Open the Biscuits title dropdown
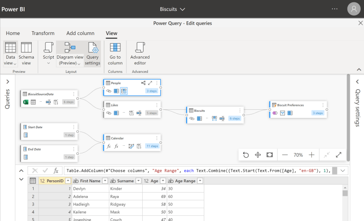364x221 pixels. [172, 9]
